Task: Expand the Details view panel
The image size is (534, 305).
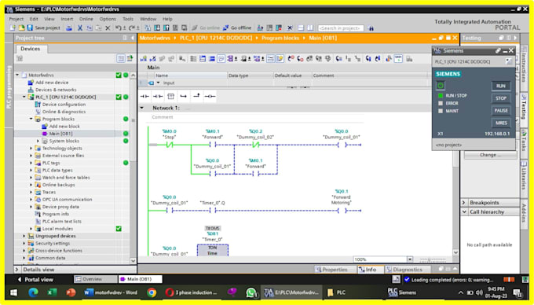Action: click(17, 270)
